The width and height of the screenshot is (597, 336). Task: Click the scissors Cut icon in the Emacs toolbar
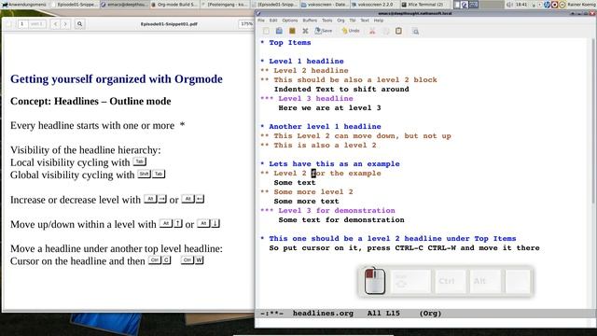(x=372, y=31)
